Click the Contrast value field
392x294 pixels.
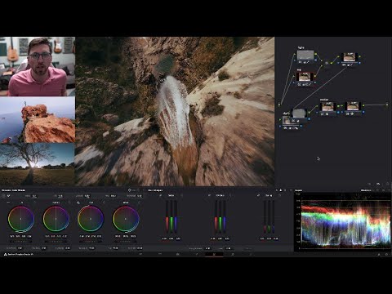[87, 196]
